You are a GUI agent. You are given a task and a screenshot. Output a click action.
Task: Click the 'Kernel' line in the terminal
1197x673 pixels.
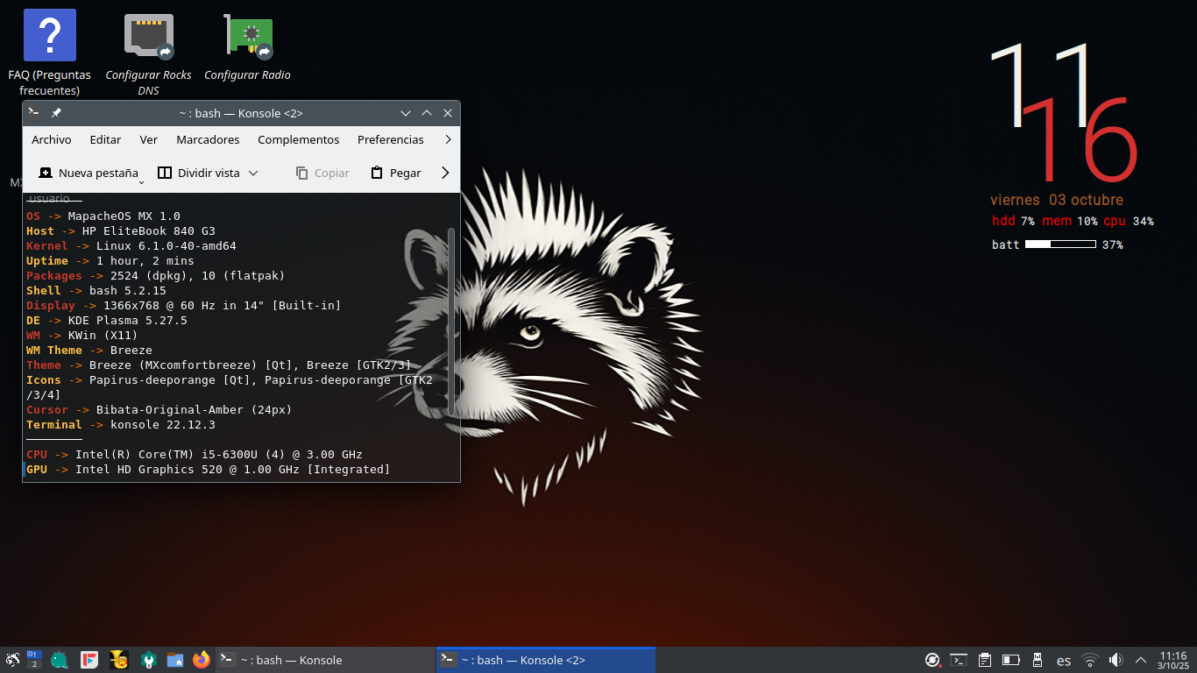coord(131,246)
